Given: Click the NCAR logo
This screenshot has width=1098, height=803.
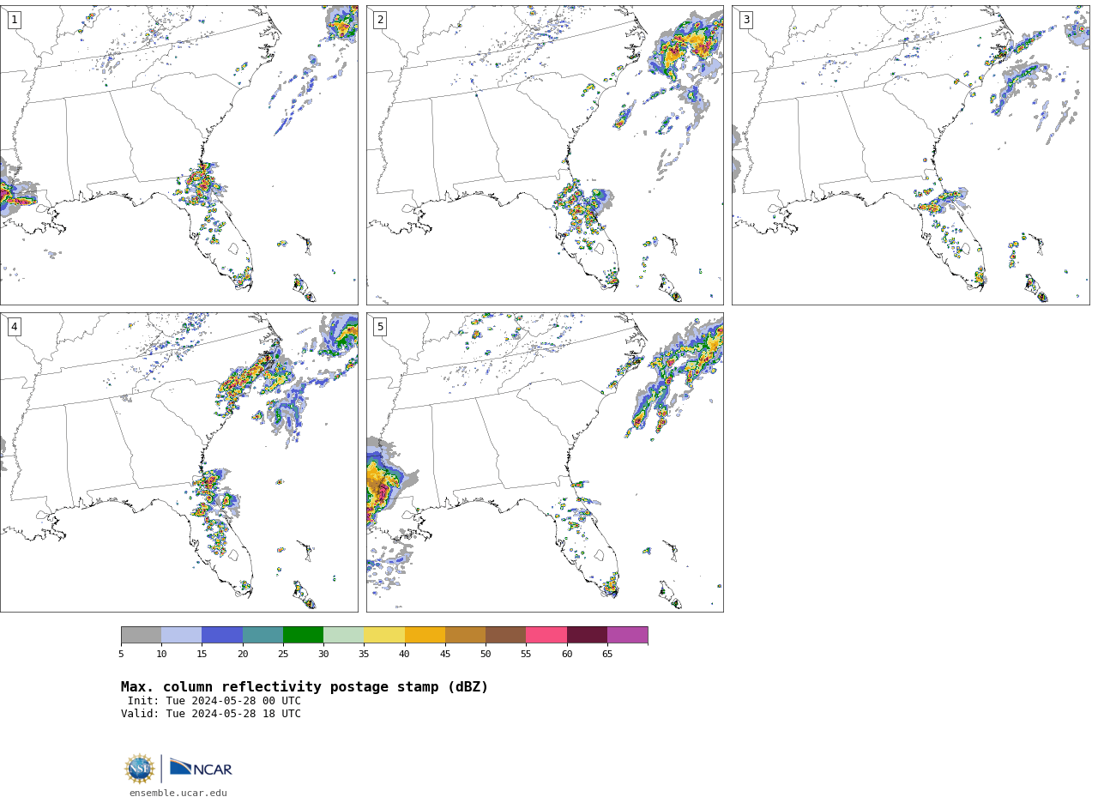Looking at the screenshot, I should point(201,768).
